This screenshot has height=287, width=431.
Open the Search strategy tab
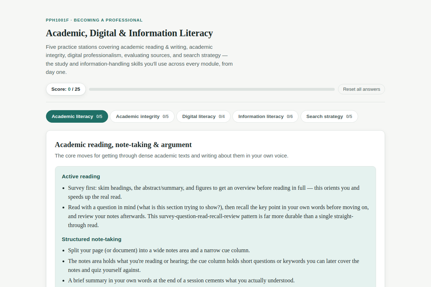(329, 117)
